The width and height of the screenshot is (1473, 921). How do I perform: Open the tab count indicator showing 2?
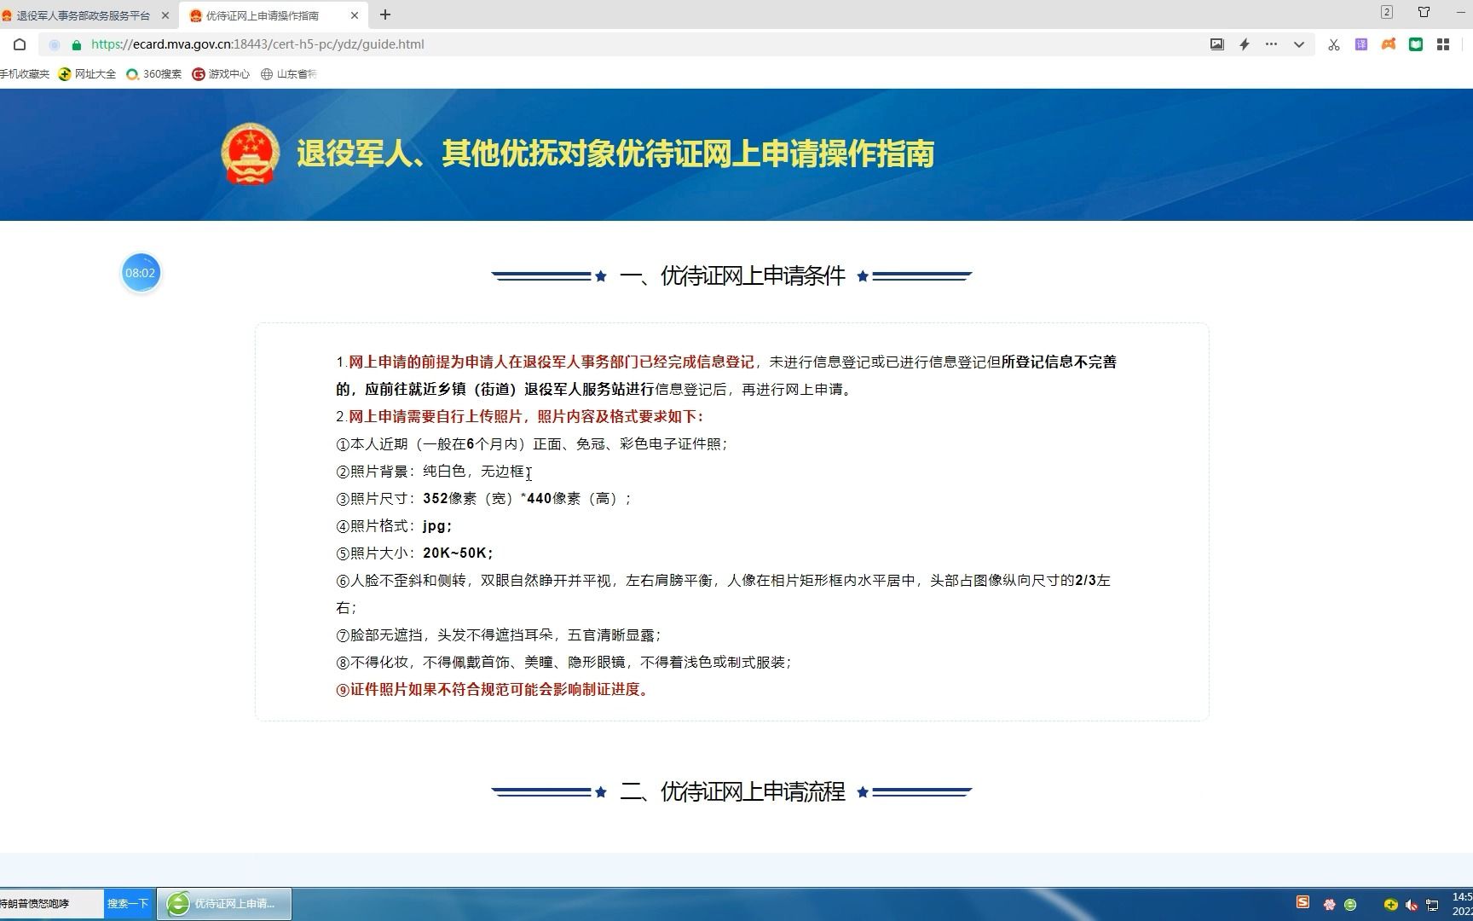tap(1387, 12)
